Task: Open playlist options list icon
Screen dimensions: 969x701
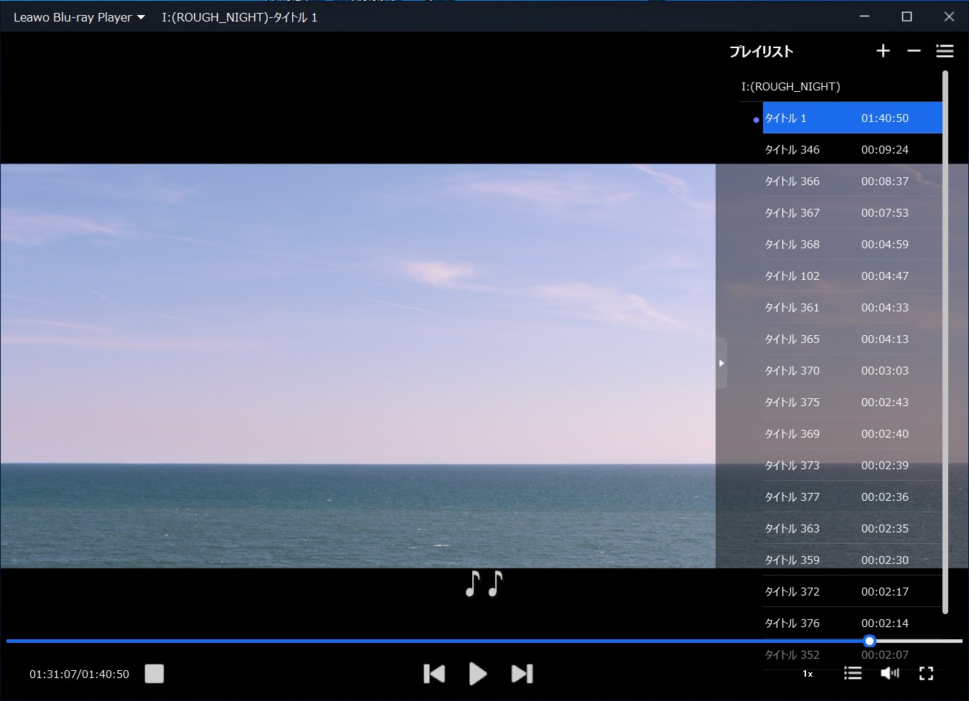Action: [945, 51]
